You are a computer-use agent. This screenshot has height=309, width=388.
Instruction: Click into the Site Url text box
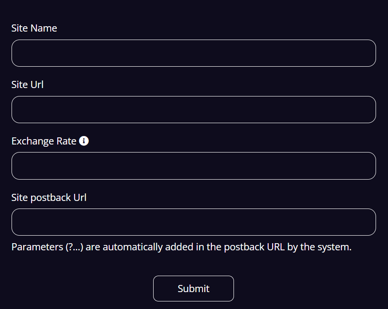[194, 109]
